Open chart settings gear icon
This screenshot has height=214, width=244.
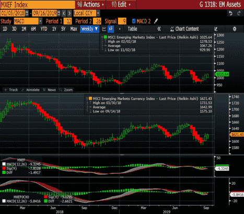[235, 29]
